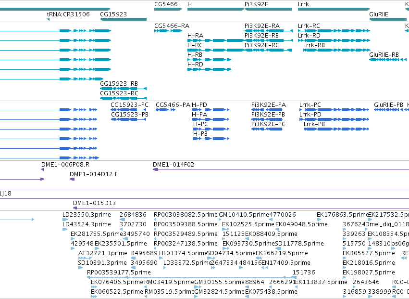Click EST label 2684836

point(133,215)
